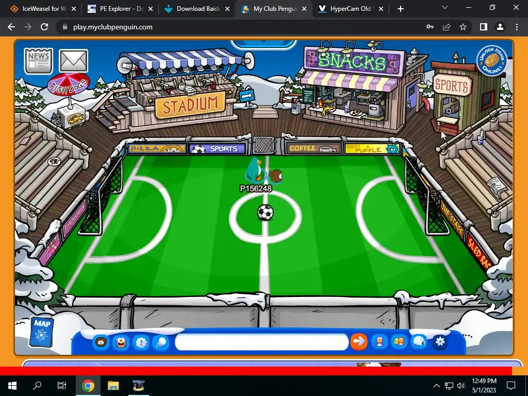Go back in browser history

11,27
